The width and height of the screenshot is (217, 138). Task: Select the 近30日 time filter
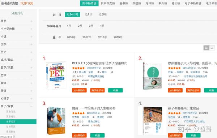tap(103, 14)
